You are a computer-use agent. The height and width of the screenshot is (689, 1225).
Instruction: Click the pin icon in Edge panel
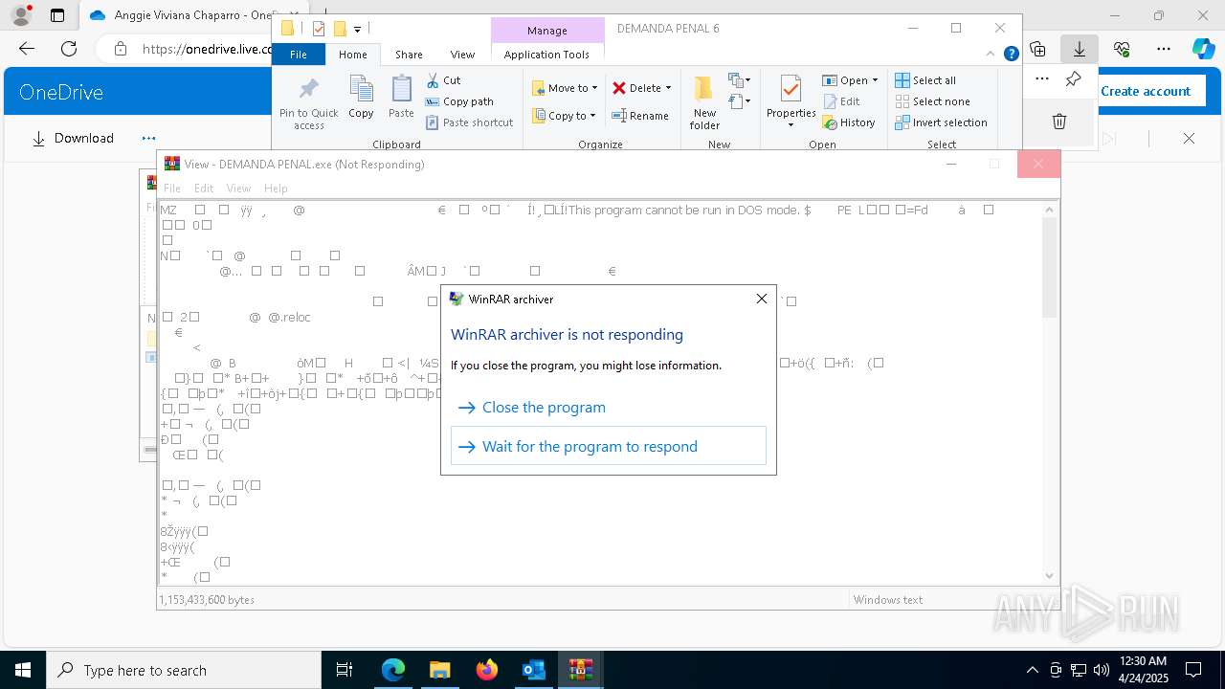tap(1073, 78)
